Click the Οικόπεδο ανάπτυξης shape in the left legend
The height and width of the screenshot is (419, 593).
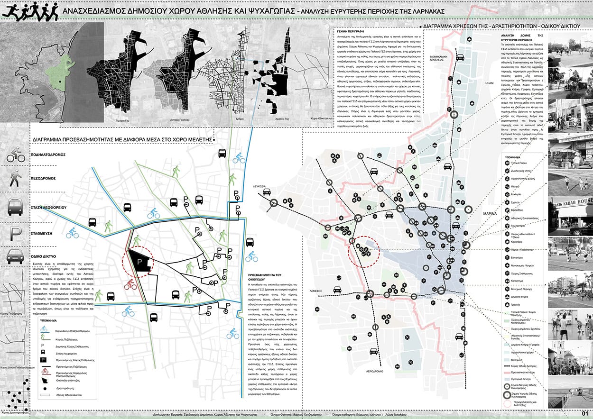point(45,380)
